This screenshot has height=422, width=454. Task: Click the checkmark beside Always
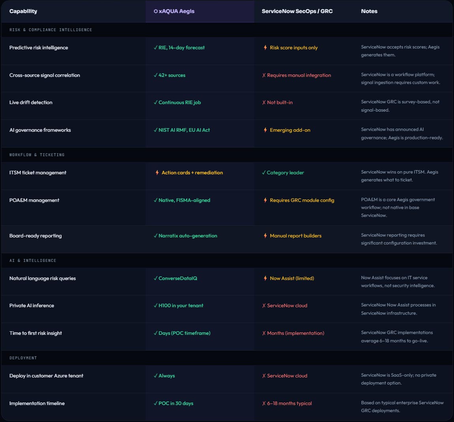click(156, 376)
